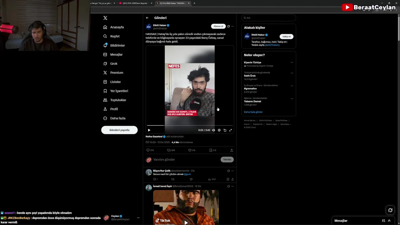Open more options for Yabancı Damat trend

coord(292,98)
